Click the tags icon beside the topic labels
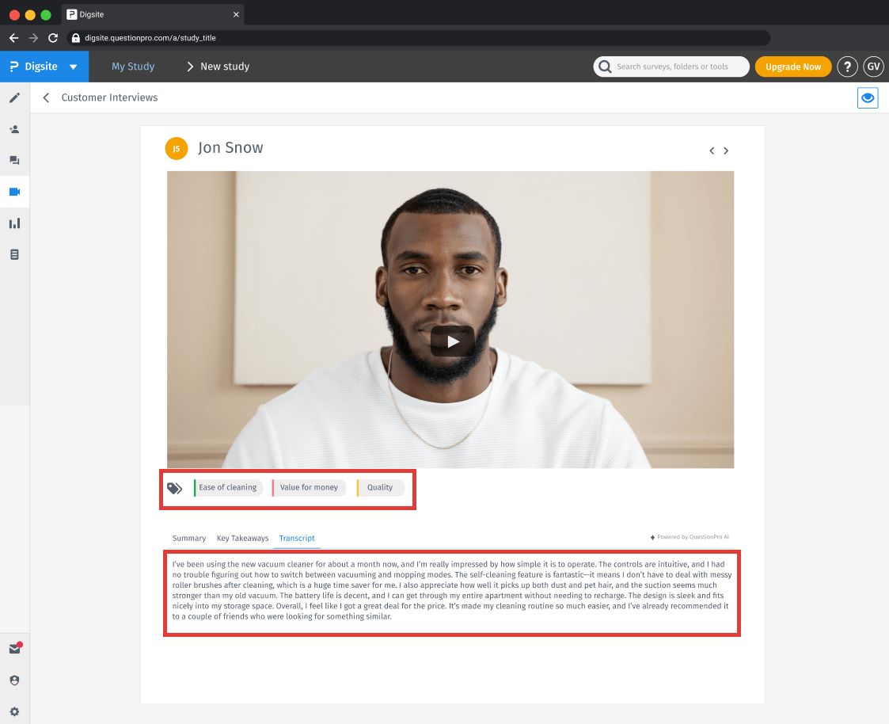 [176, 489]
